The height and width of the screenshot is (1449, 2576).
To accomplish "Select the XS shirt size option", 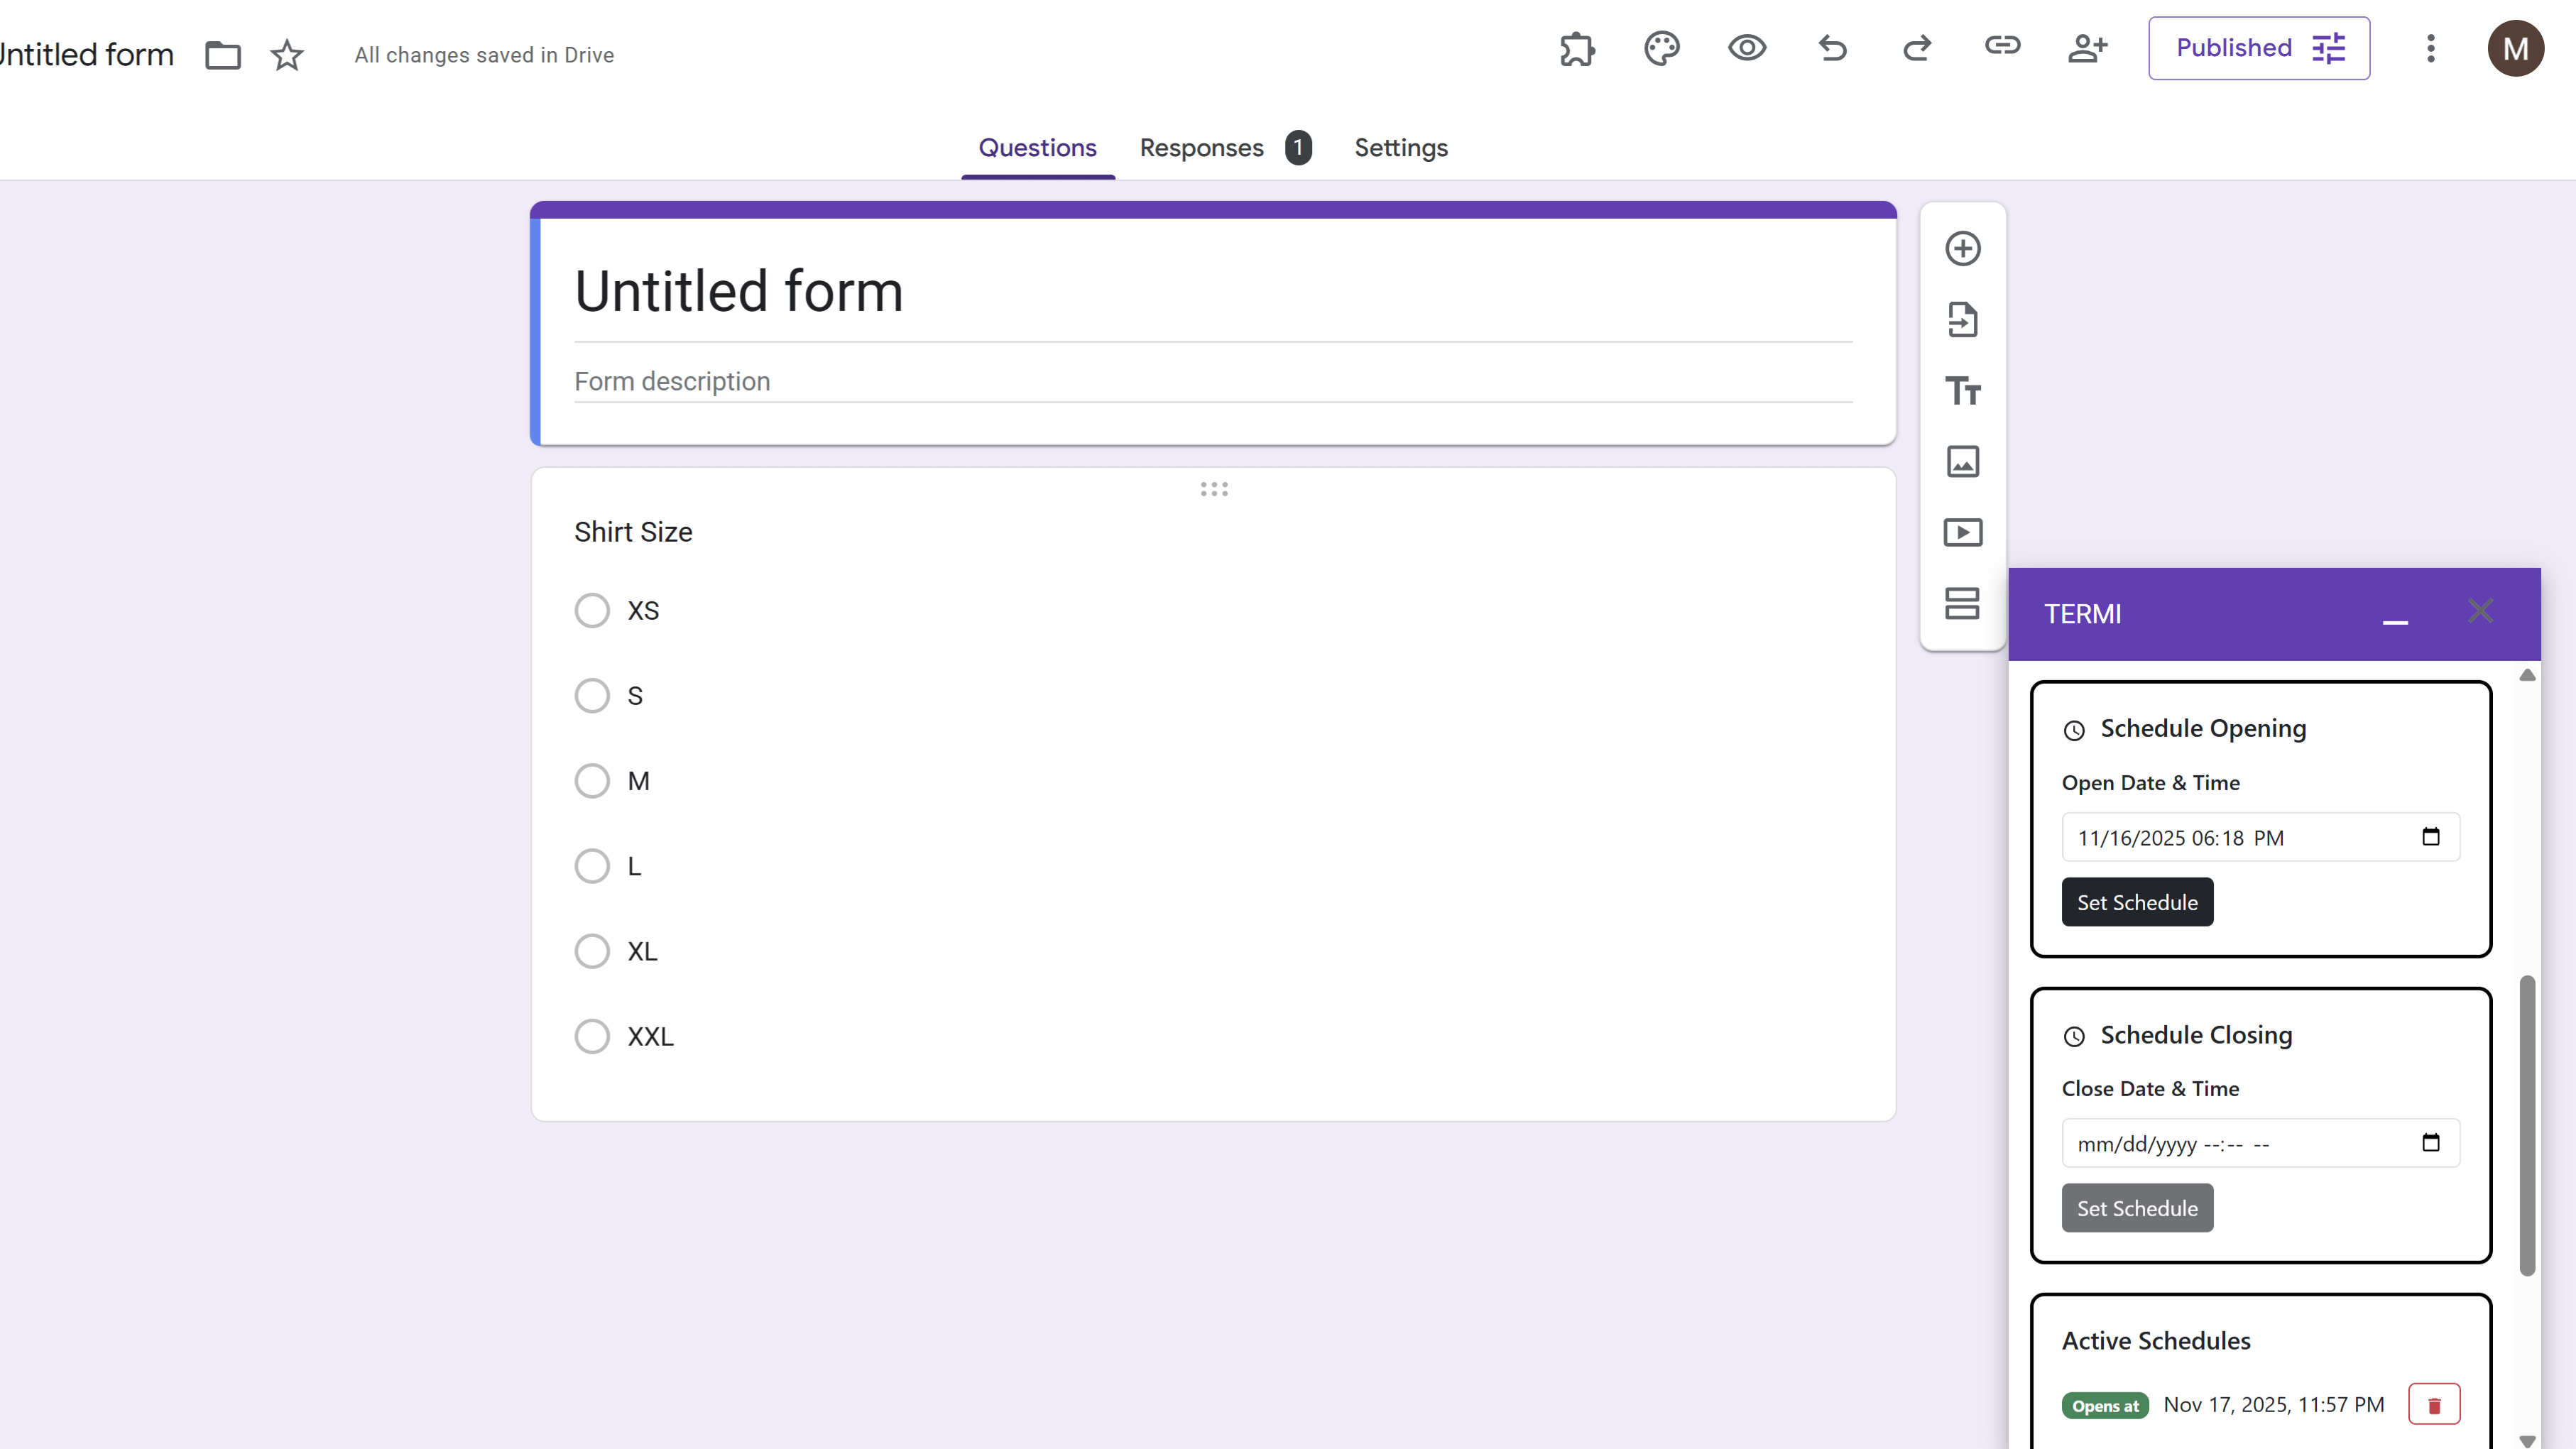I will (592, 610).
